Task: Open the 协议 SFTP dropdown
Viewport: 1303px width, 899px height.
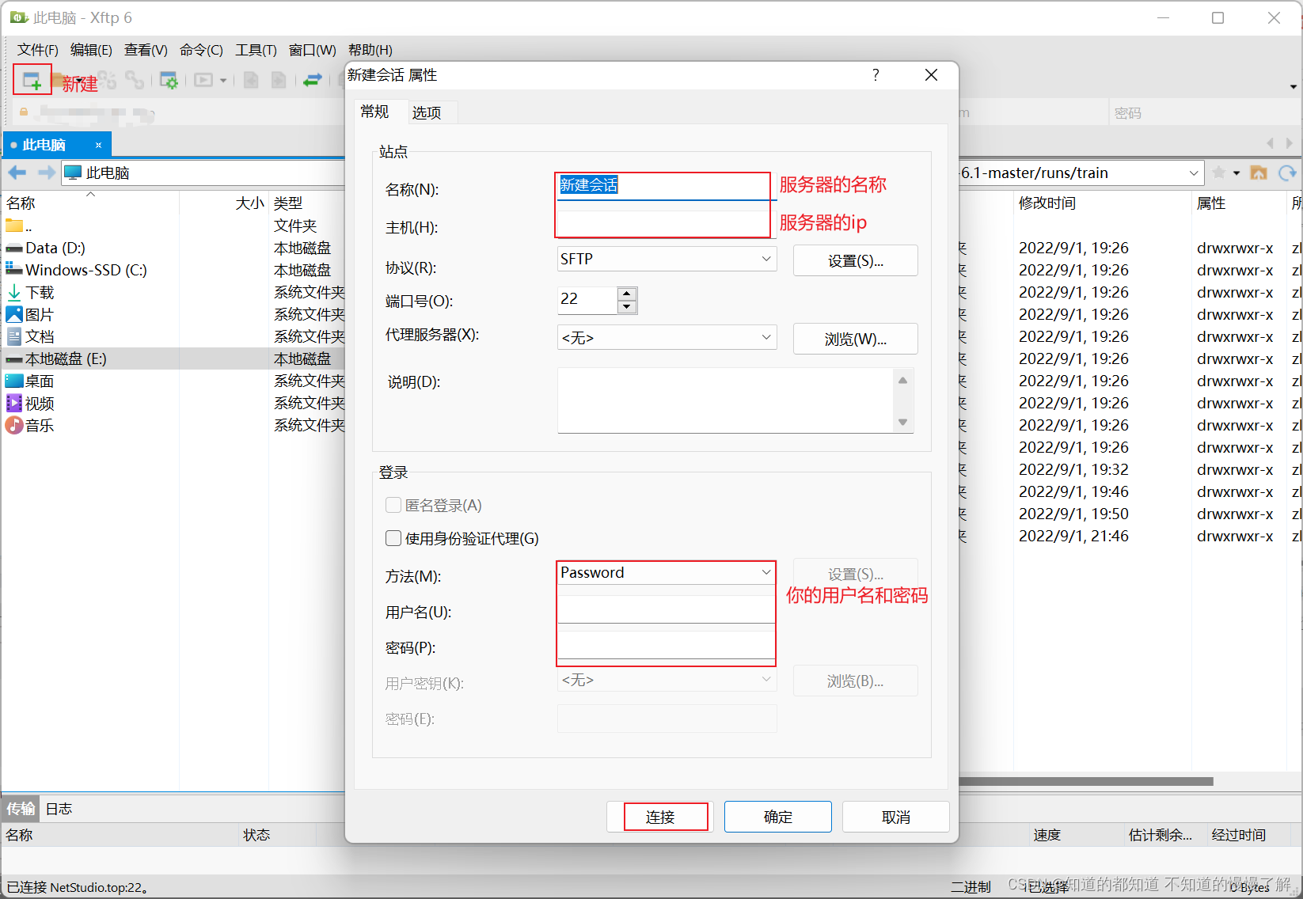Action: point(667,259)
